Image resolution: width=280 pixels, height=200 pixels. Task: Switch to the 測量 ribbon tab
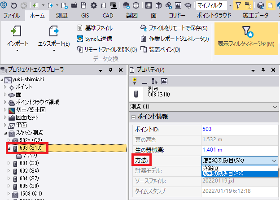tap(62, 15)
